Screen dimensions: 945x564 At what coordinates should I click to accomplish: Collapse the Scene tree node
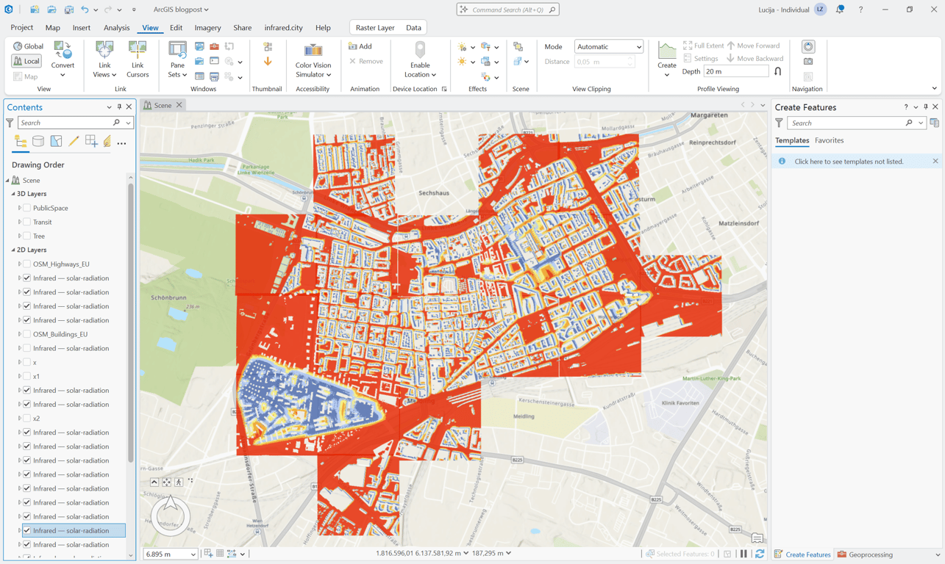(8, 180)
